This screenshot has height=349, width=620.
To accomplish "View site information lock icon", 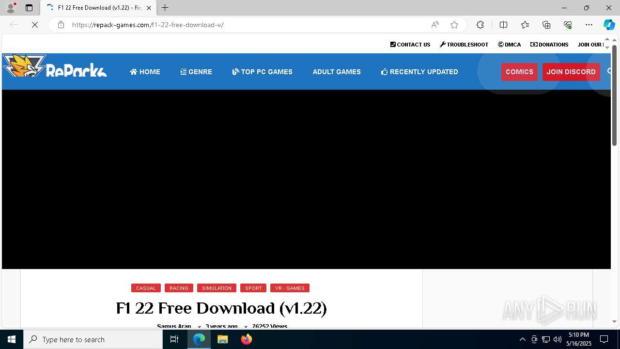I will pyautogui.click(x=61, y=25).
